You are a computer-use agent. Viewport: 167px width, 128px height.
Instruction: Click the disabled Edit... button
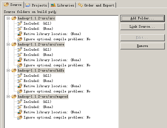click(x=143, y=38)
